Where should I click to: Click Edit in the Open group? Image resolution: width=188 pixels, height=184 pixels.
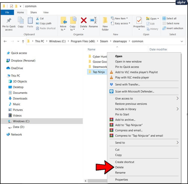[x=151, y=24]
